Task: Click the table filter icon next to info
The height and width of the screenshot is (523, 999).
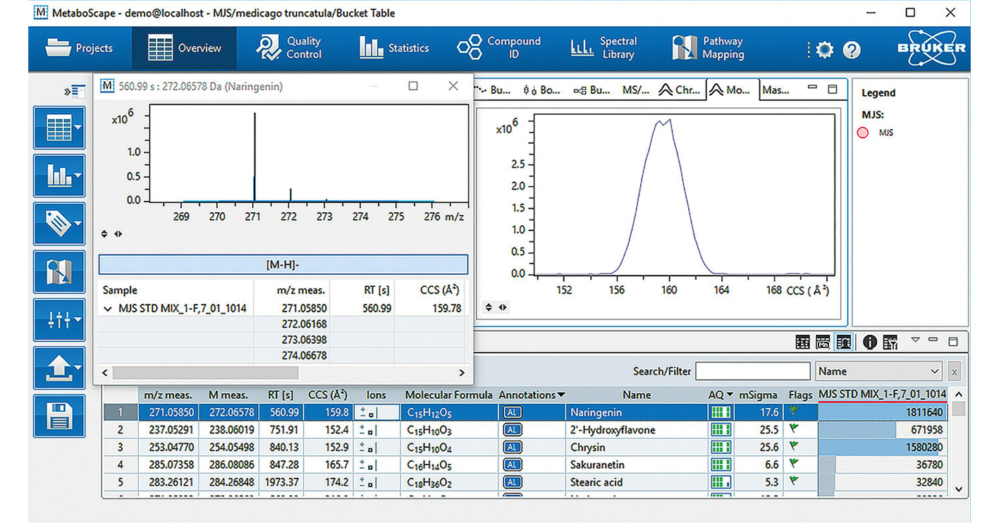Action: (889, 342)
